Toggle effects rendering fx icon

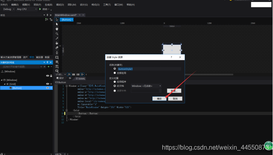[x=69, y=75]
